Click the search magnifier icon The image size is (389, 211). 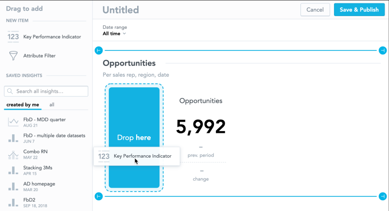click(x=10, y=91)
